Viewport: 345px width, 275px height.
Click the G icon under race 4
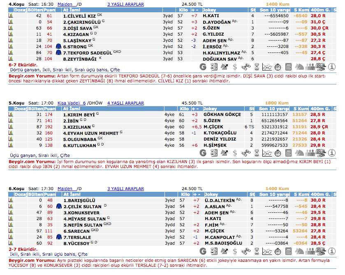click(x=203, y=66)
